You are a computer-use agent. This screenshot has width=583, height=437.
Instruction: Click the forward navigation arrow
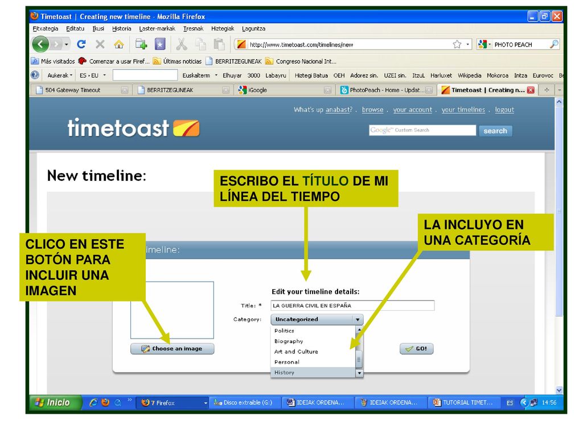[x=56, y=44]
